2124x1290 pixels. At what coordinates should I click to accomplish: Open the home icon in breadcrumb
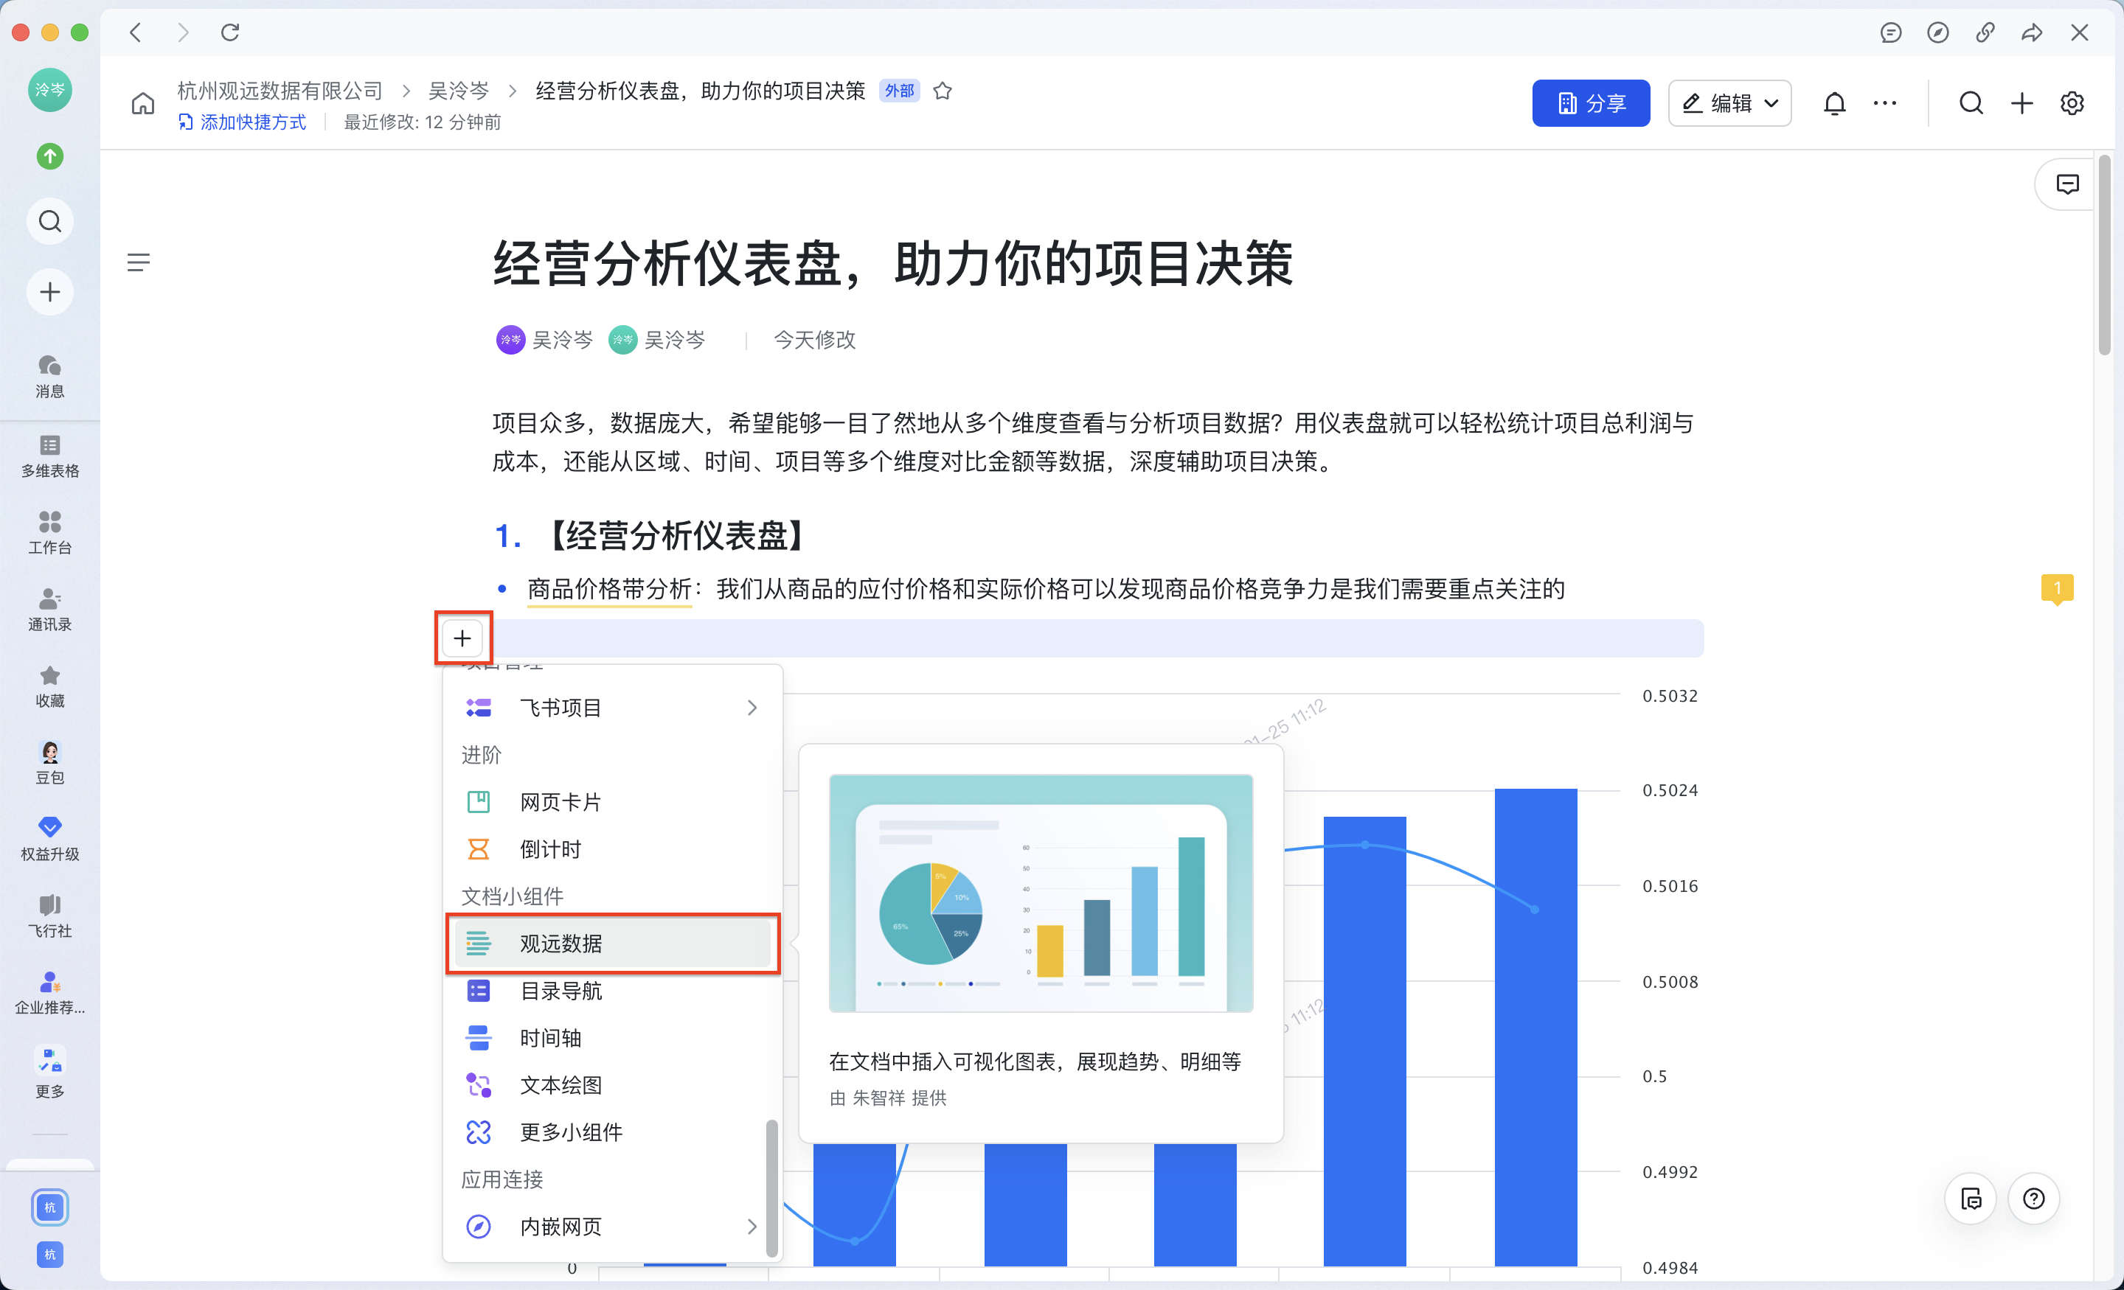[x=143, y=103]
